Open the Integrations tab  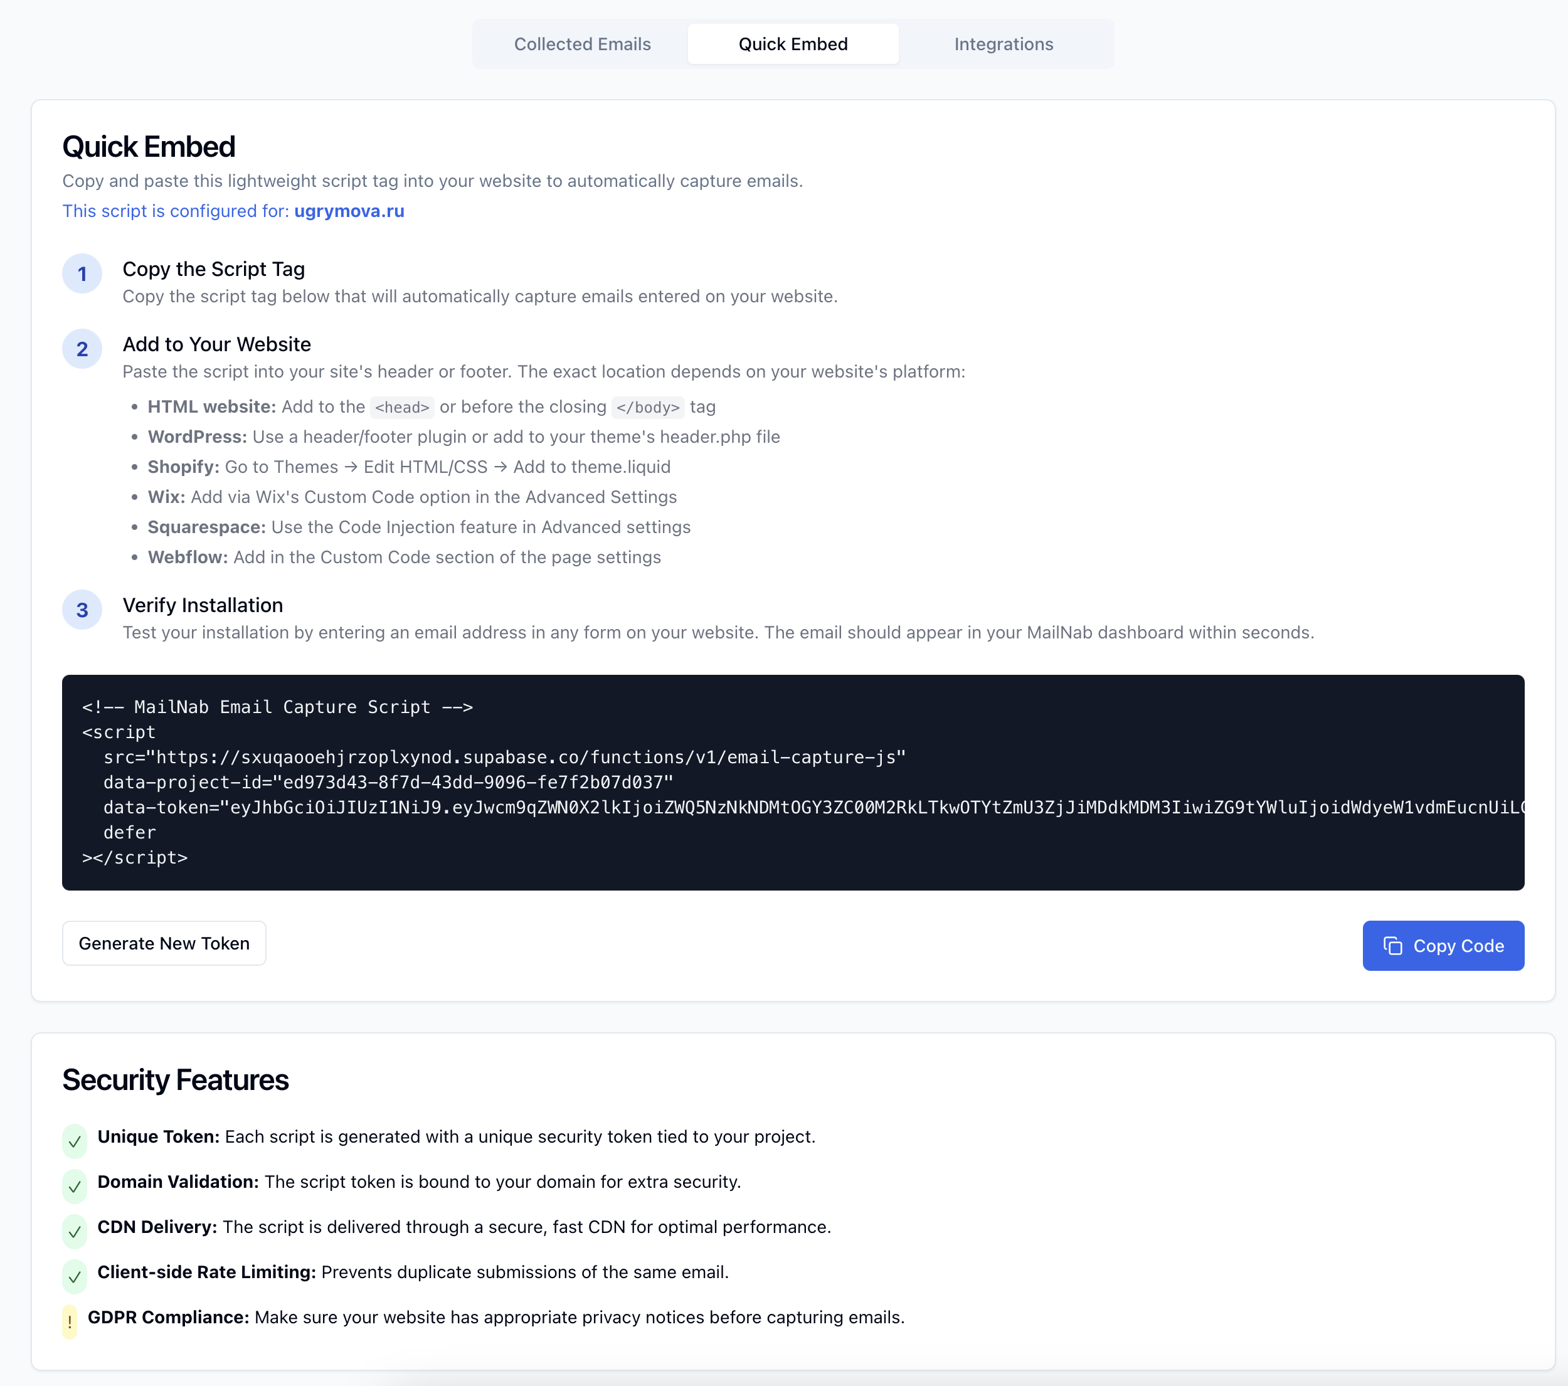point(1004,45)
